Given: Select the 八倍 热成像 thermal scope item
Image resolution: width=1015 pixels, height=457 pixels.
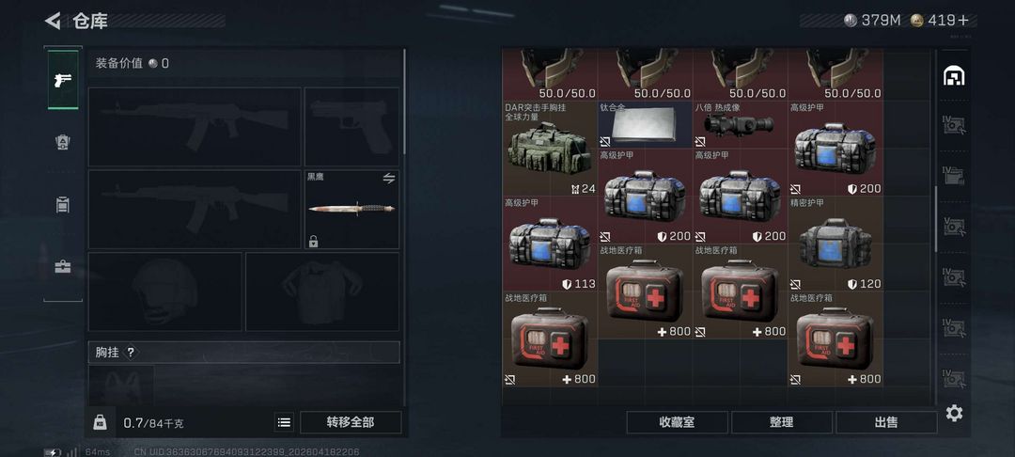Looking at the screenshot, I should [740, 124].
